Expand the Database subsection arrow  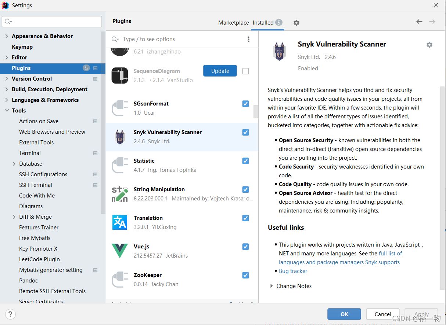[x=14, y=164]
